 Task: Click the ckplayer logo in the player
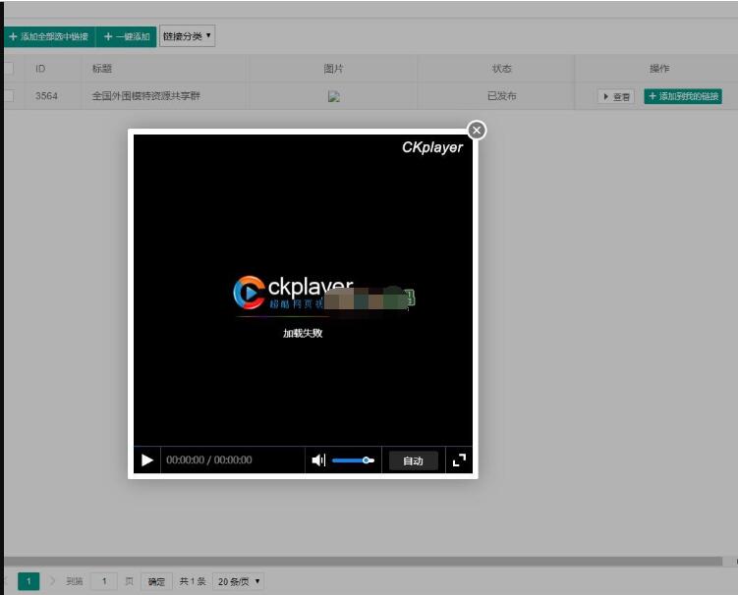[x=293, y=293]
